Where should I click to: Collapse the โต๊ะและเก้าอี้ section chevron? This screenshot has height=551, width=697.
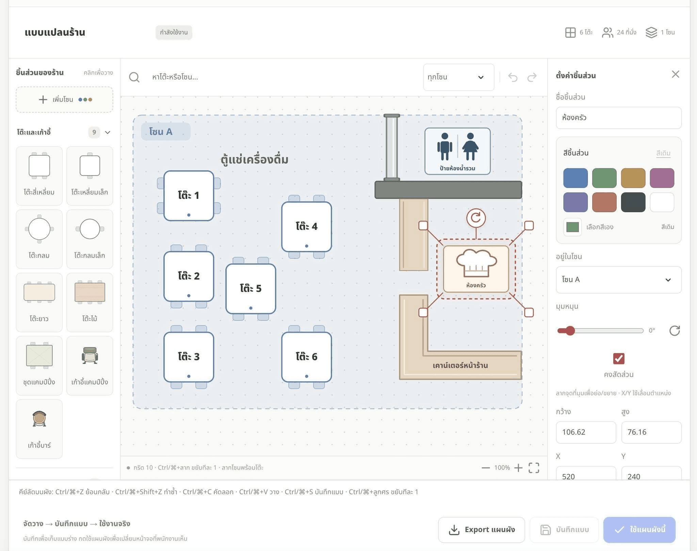pyautogui.click(x=108, y=132)
